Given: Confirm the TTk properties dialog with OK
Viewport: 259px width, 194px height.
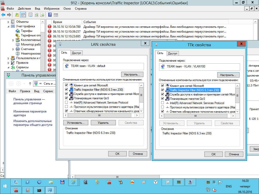Looking at the screenshot, I should 213,154.
